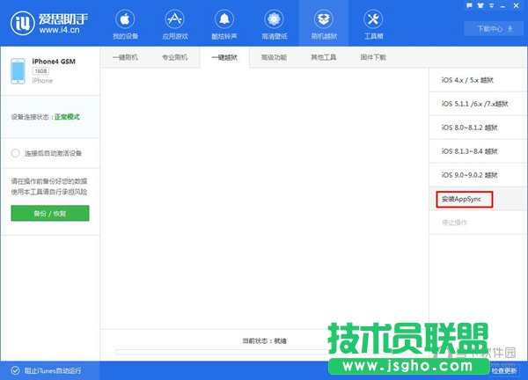Select the 一键越狱 tab

pyautogui.click(x=224, y=57)
